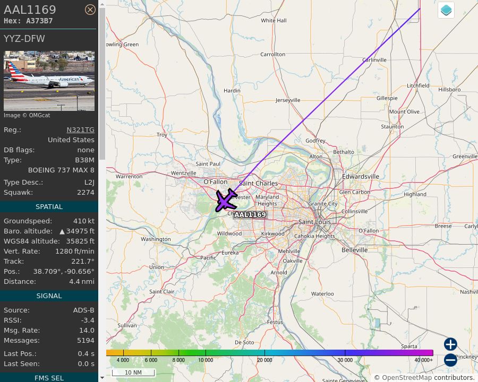Click the sidebar scrollbar thumb

tap(102, 84)
